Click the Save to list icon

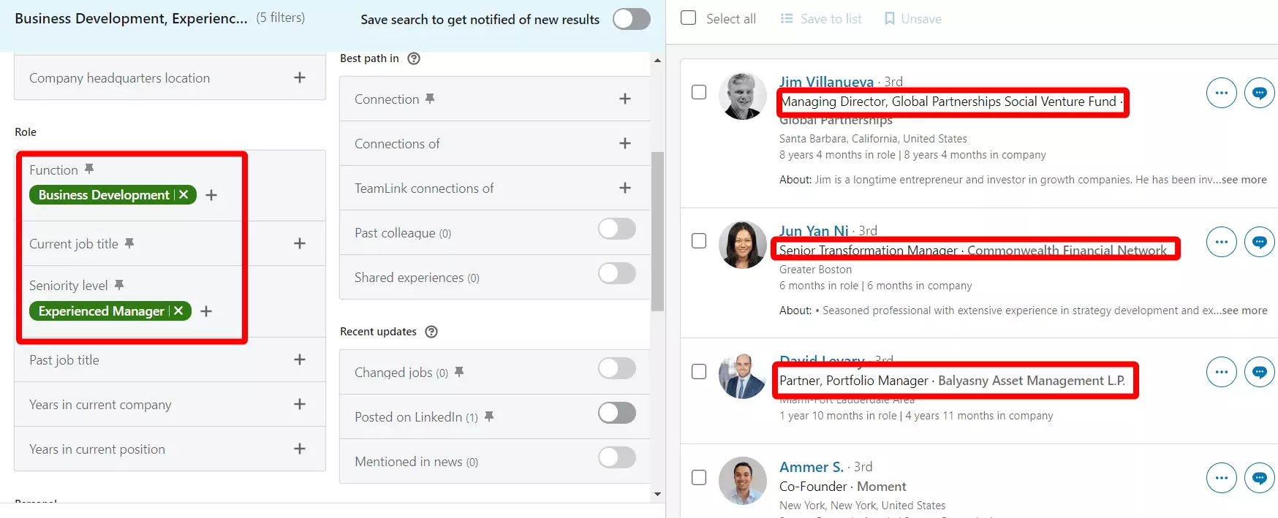(x=787, y=18)
